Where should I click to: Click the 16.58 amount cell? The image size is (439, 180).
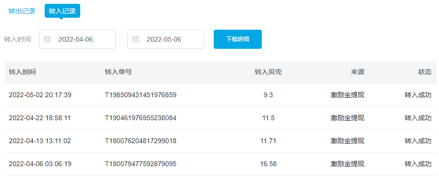pyautogui.click(x=268, y=164)
